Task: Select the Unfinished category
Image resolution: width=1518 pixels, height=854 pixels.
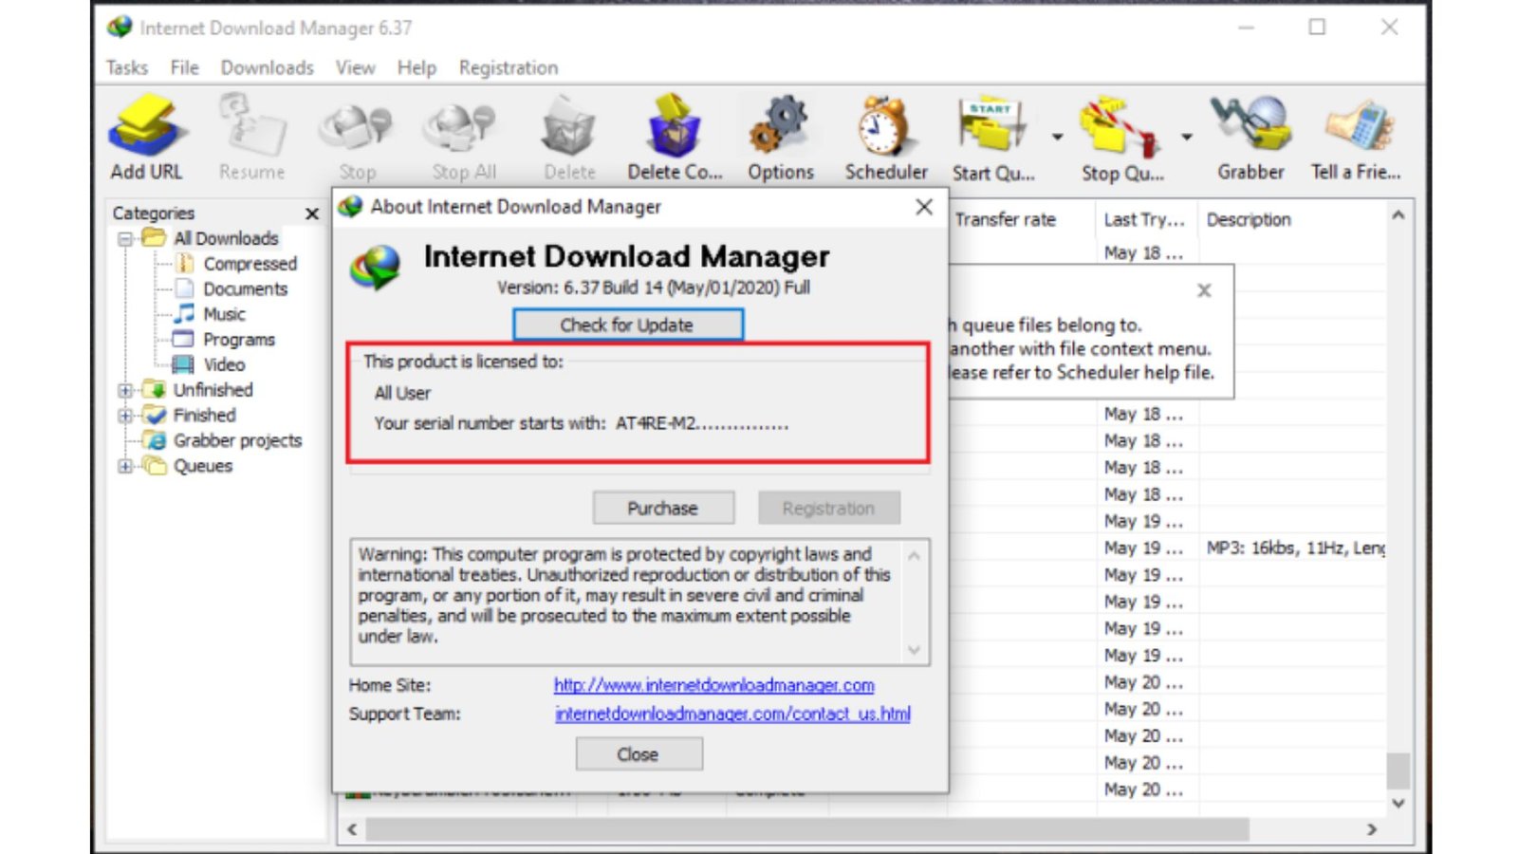Action: [213, 390]
